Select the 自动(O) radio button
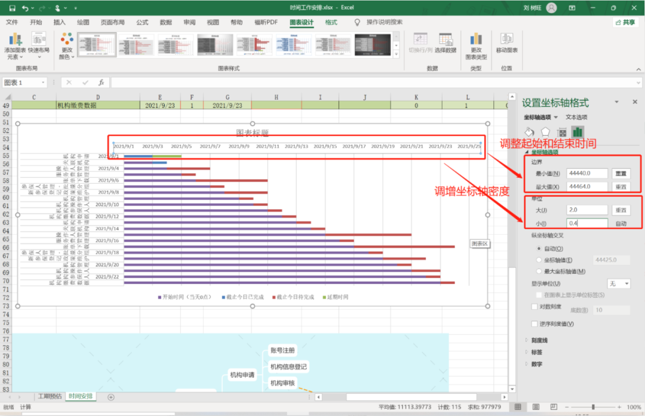This screenshot has width=645, height=416. pyautogui.click(x=539, y=249)
